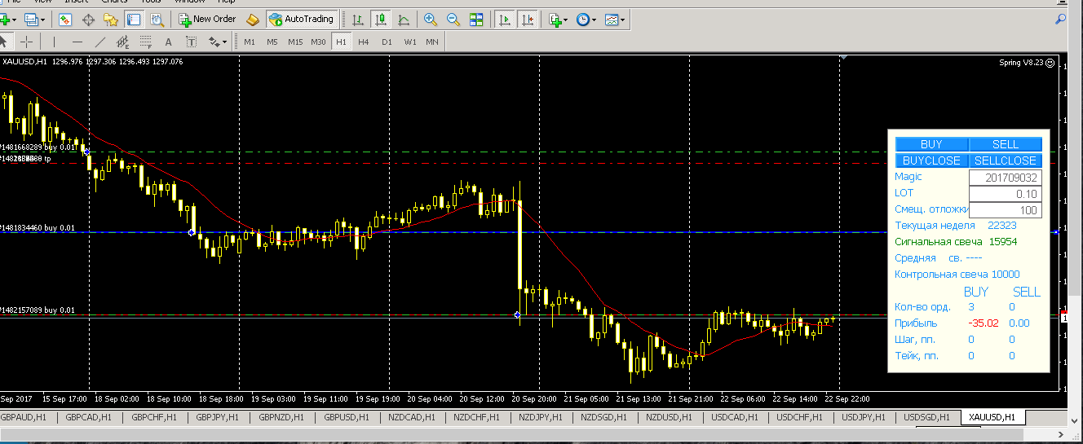The height and width of the screenshot is (444, 1083).
Task: Expand the Indicators dropdown arrow
Action: coord(568,19)
